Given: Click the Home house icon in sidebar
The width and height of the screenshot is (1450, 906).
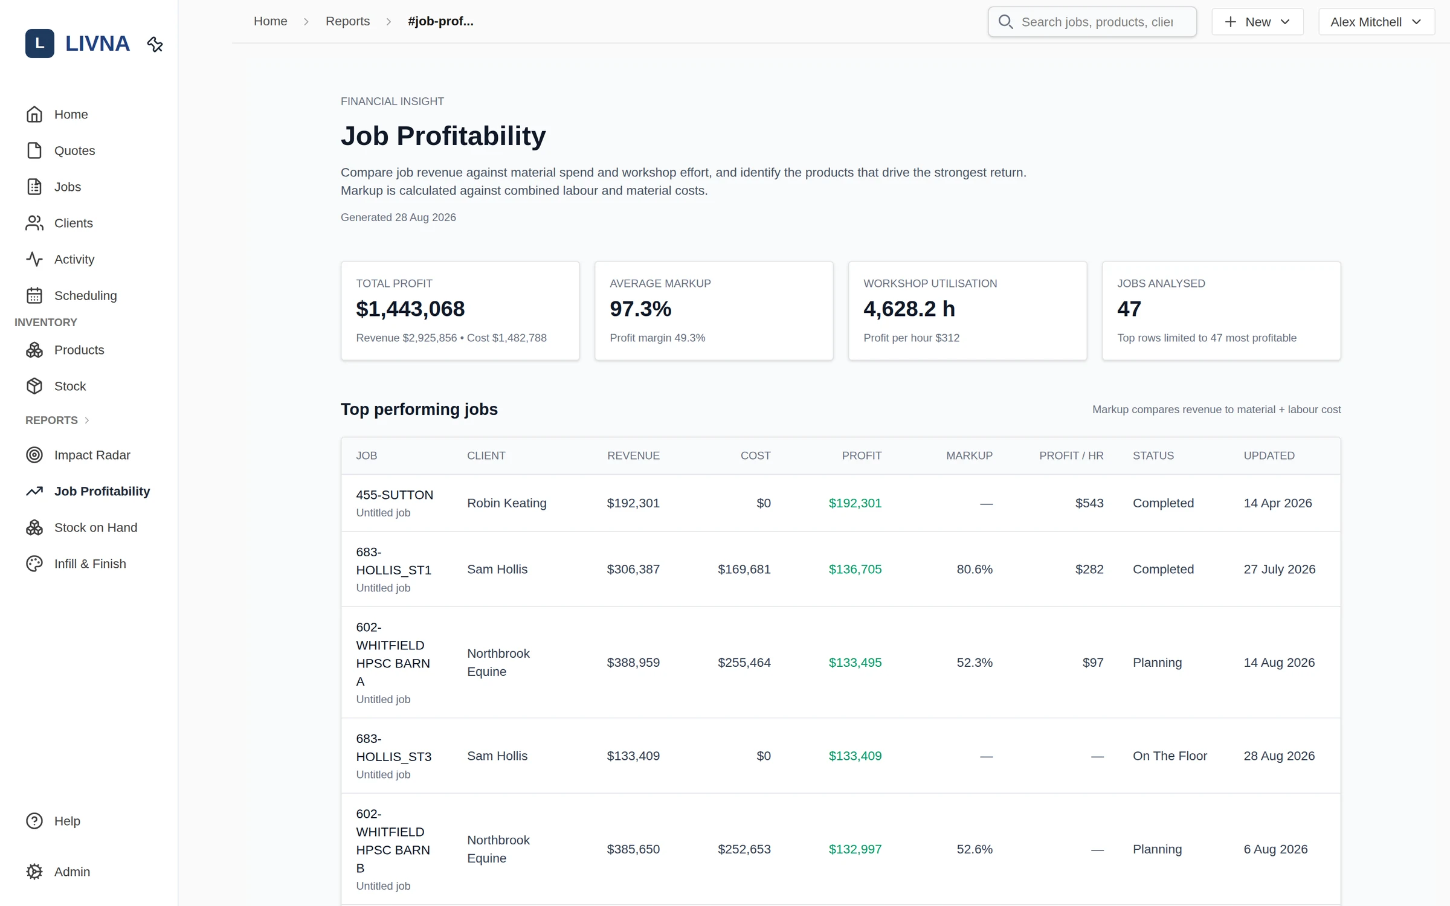Looking at the screenshot, I should [34, 114].
